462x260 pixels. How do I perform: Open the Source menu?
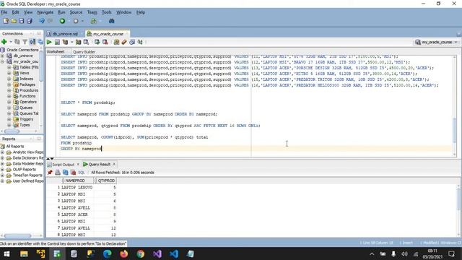(x=76, y=12)
